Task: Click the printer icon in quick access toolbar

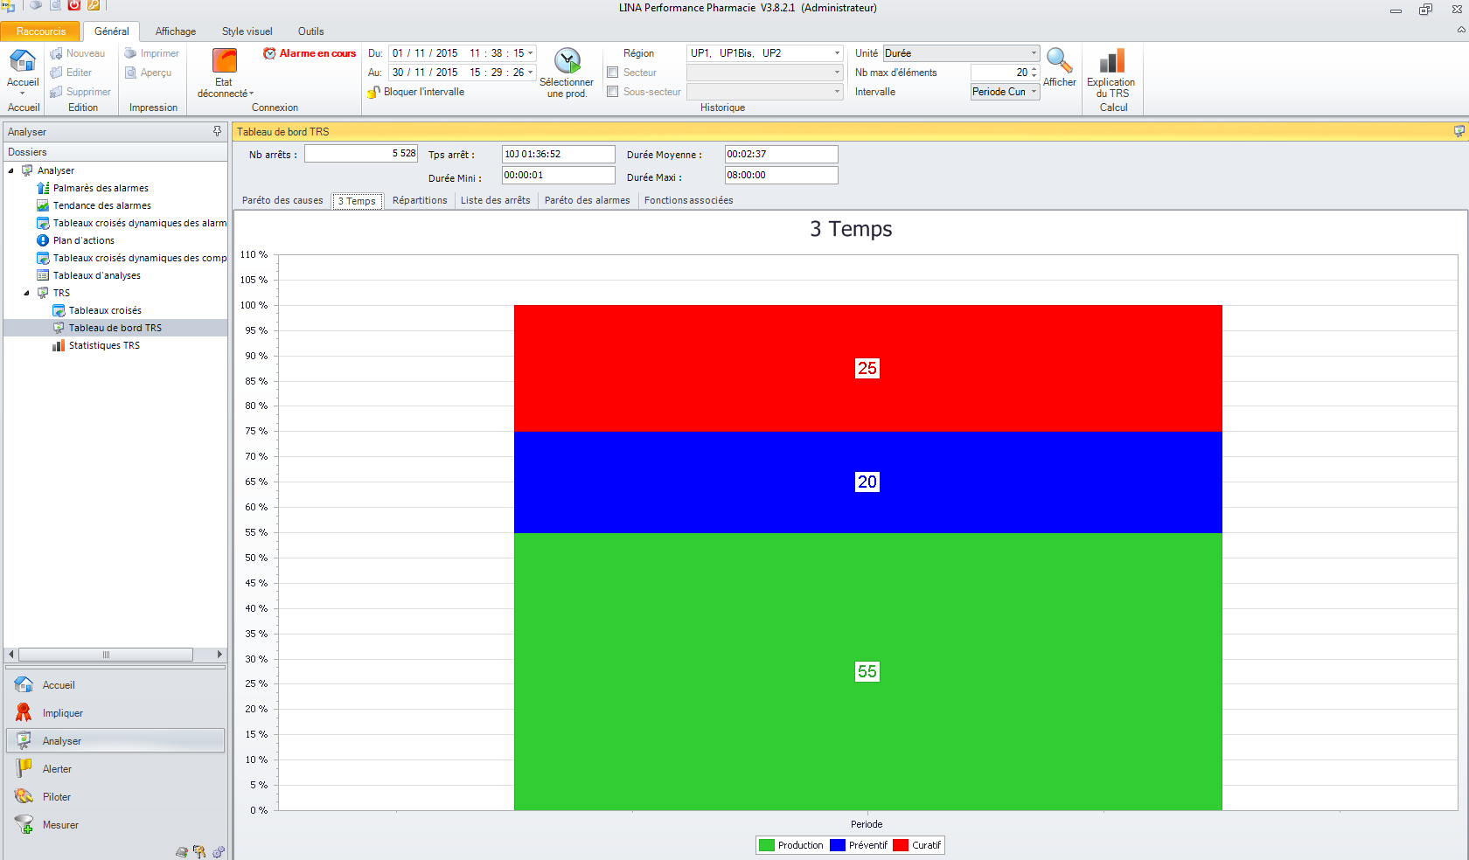Action: (x=36, y=5)
